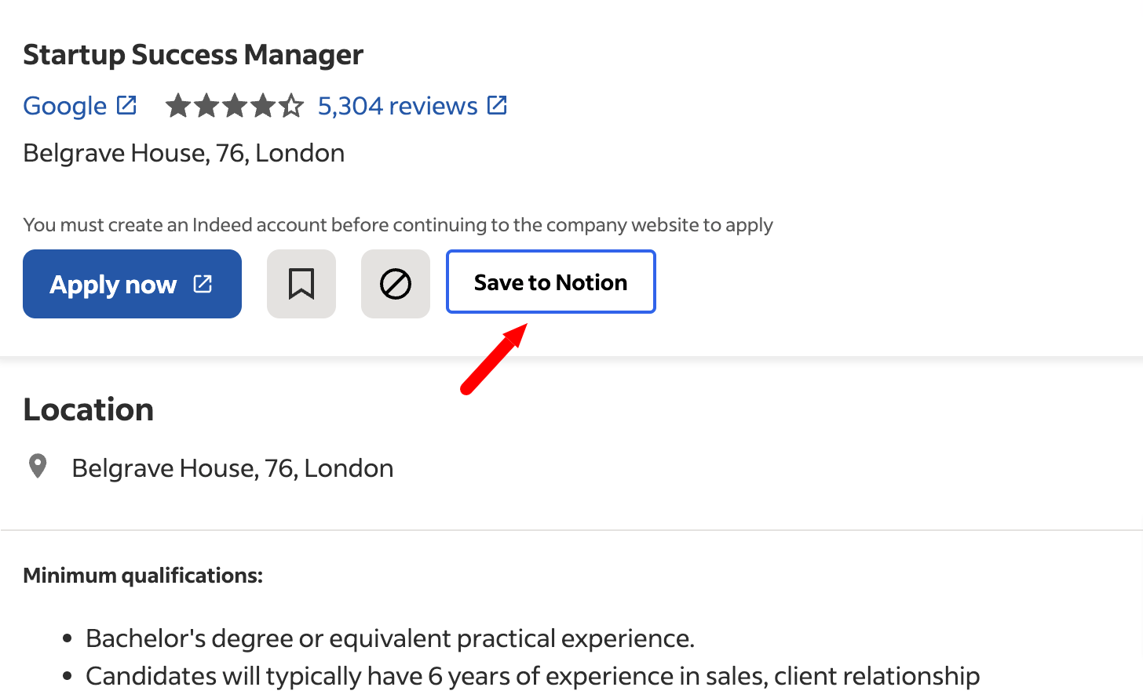The width and height of the screenshot is (1143, 698).
Task: Click the address directly below the company name
Action: pos(184,153)
